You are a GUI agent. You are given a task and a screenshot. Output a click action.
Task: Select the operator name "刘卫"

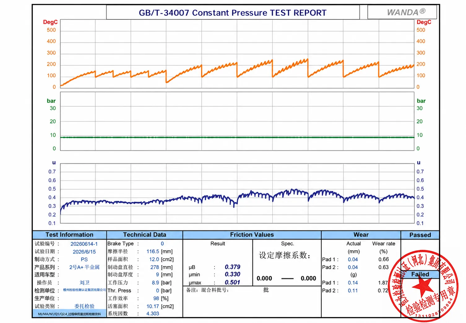click(84, 283)
